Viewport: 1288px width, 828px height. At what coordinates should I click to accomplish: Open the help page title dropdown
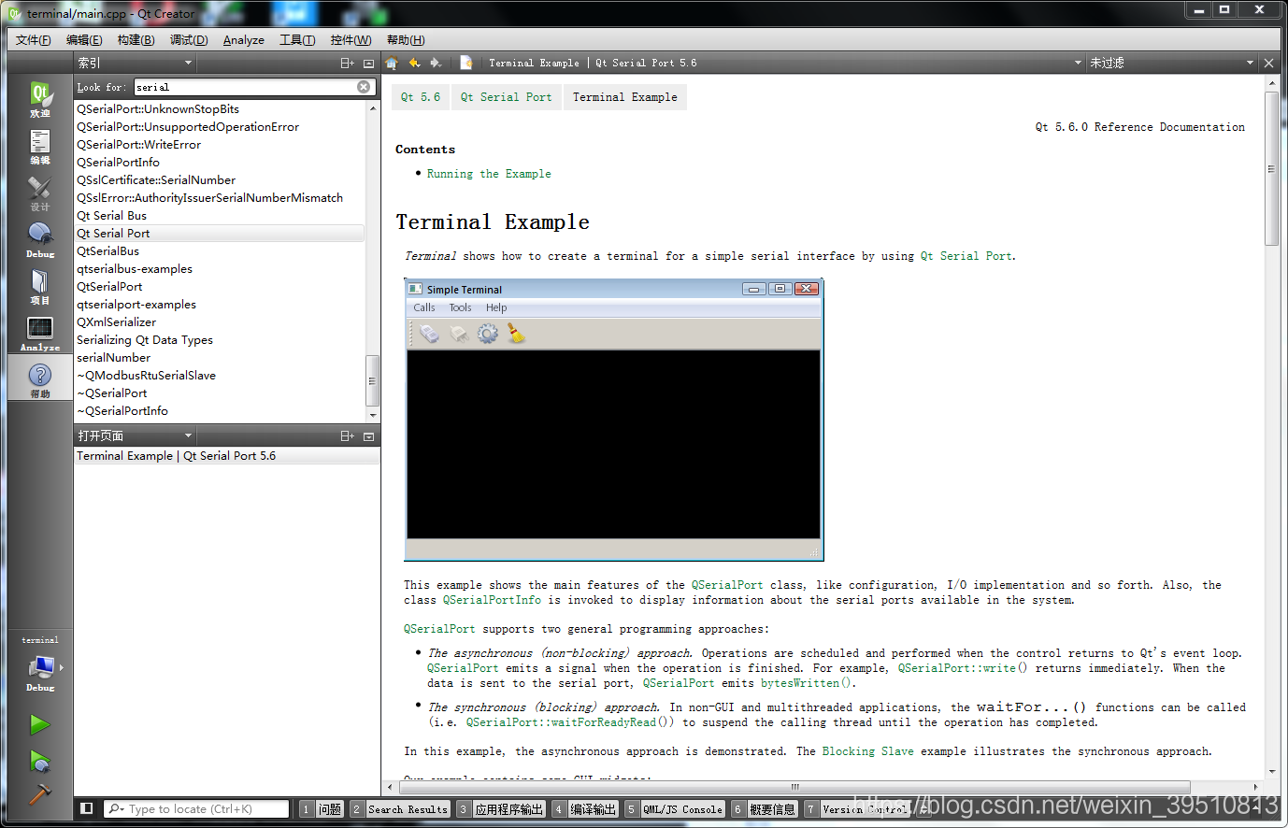click(783, 63)
